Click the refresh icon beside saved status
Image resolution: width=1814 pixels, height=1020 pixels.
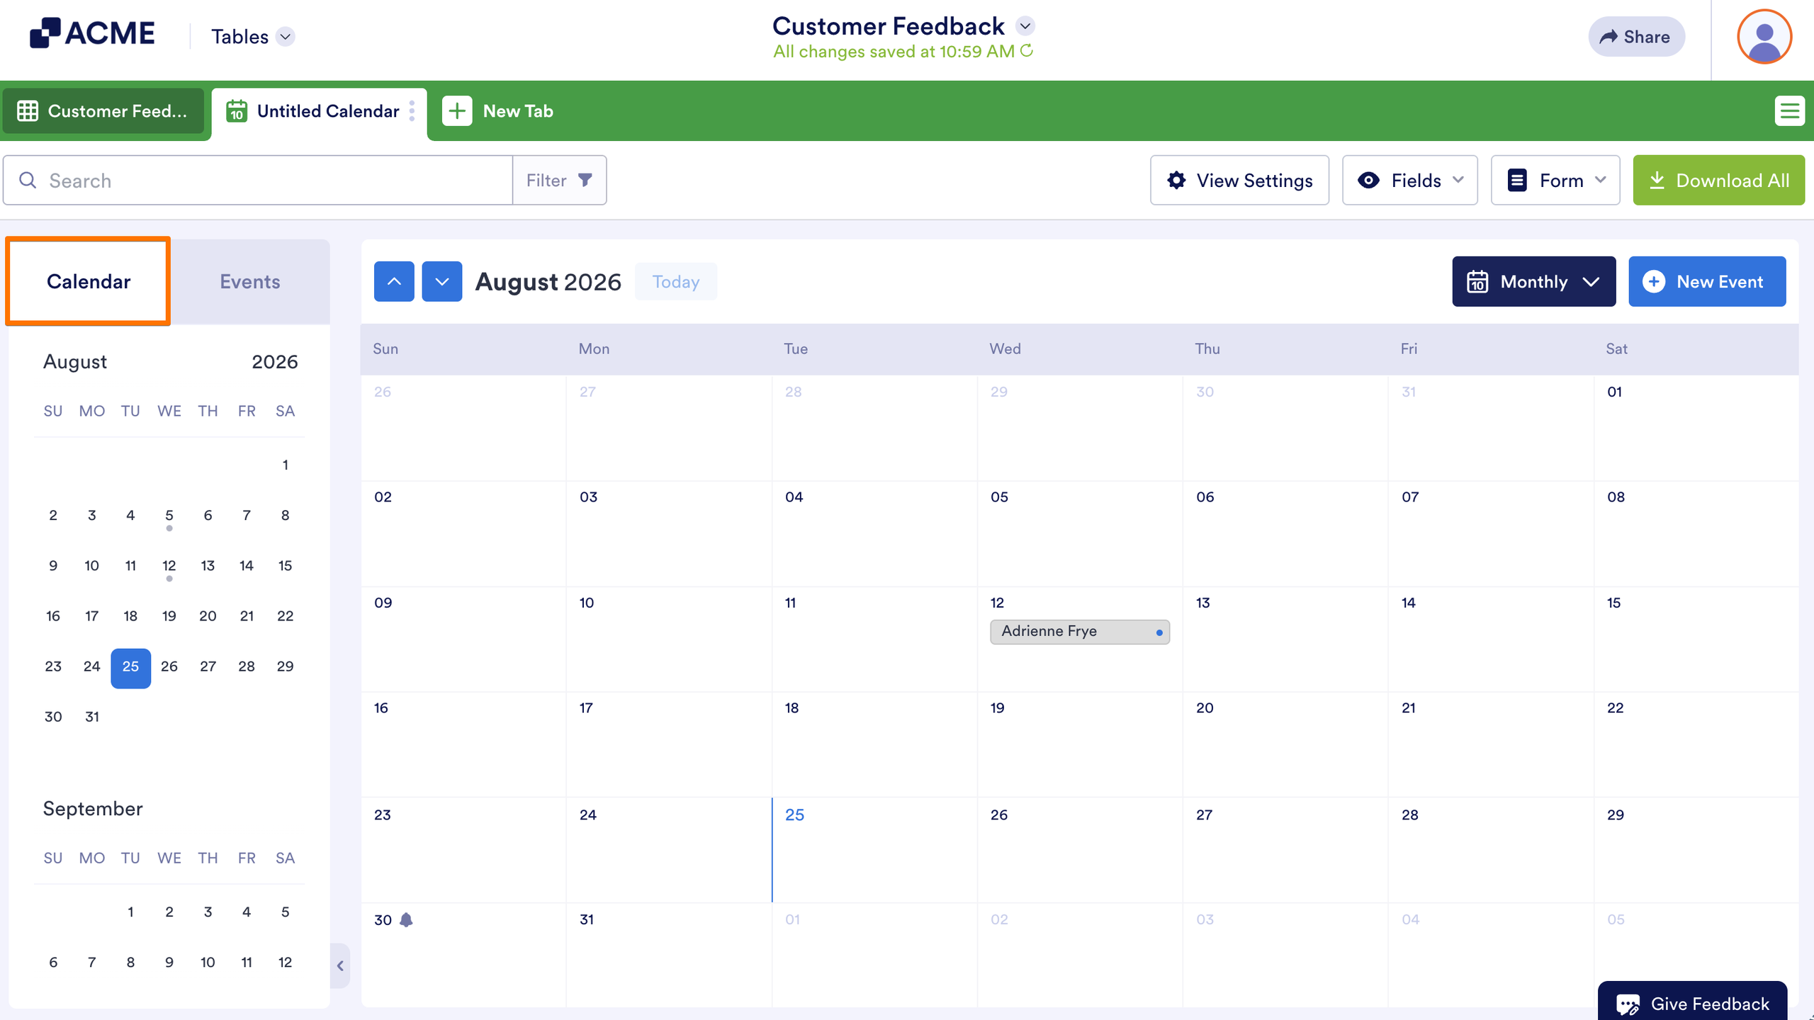coord(1027,51)
